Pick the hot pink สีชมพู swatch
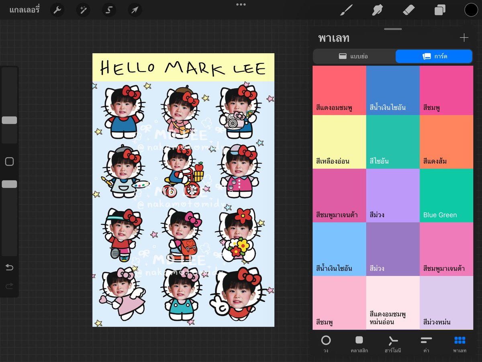The width and height of the screenshot is (482, 362). coord(446,90)
